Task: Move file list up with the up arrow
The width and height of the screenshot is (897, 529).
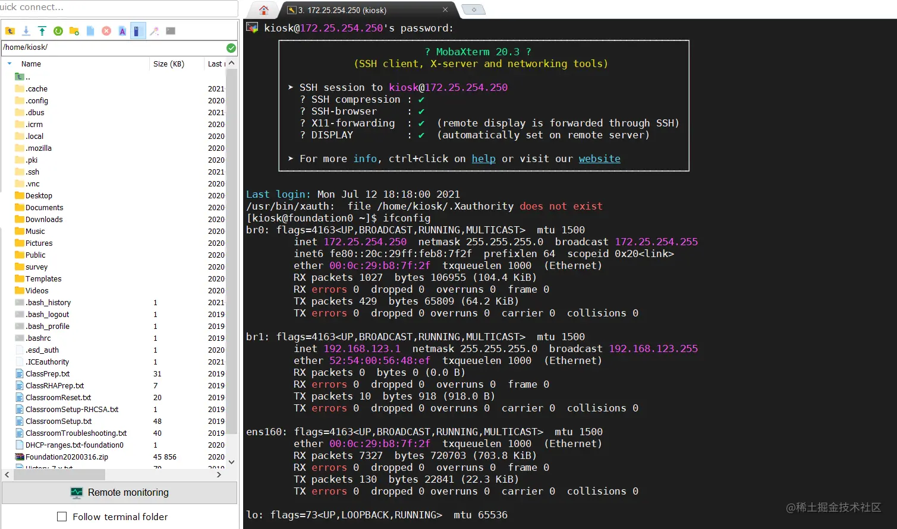Action: coord(231,64)
